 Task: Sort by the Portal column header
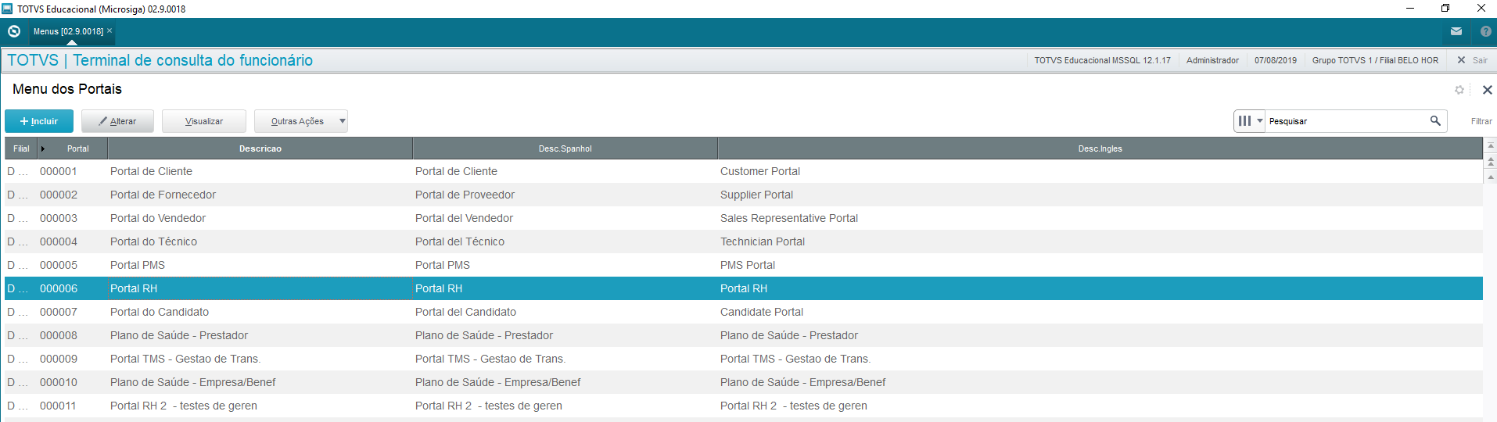[74, 148]
